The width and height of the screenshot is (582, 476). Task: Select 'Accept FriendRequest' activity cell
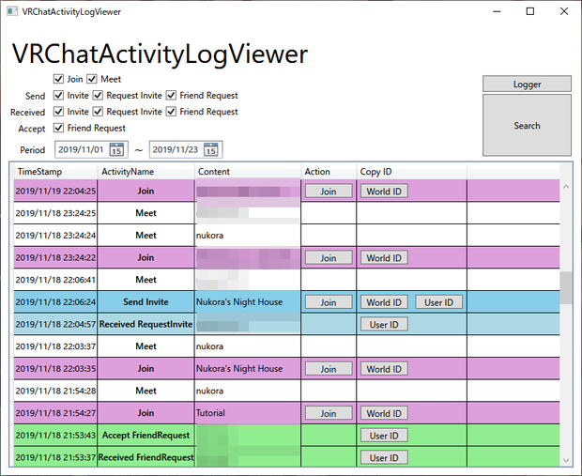[x=145, y=435]
